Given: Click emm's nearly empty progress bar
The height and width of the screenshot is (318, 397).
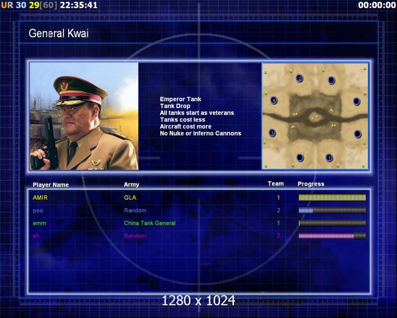Looking at the screenshot, I should click(x=332, y=223).
